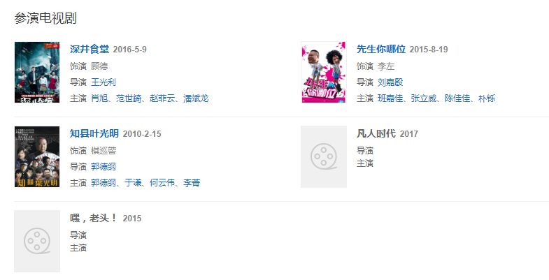Open actor 何云伟 link
The image size is (549, 280).
(x=162, y=183)
